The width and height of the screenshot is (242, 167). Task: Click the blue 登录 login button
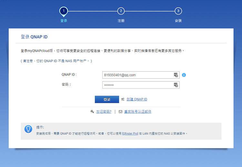pos(107,99)
